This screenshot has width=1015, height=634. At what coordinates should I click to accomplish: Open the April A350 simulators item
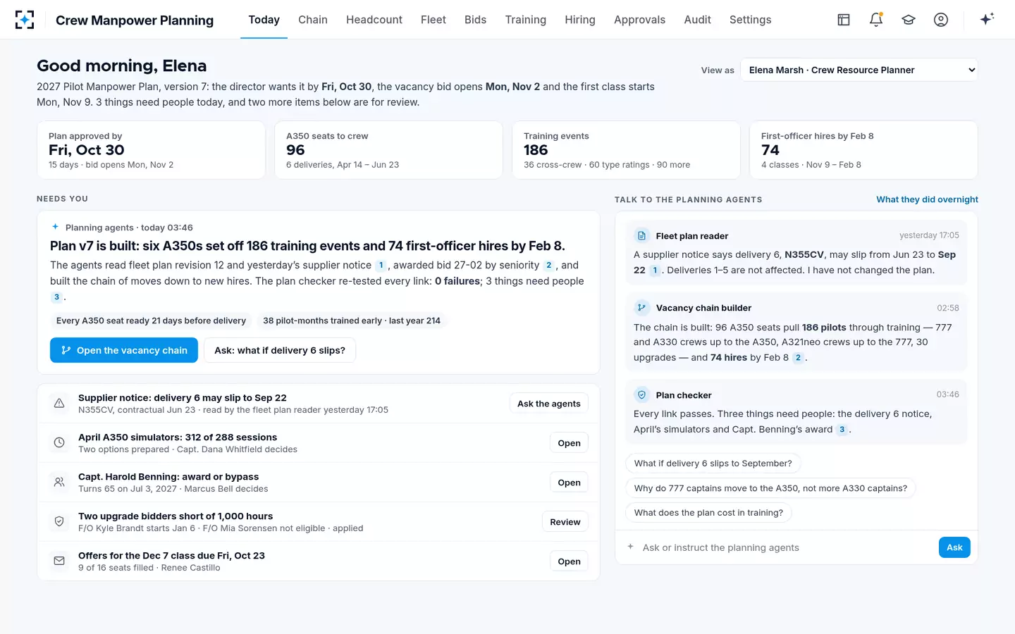[x=569, y=443]
